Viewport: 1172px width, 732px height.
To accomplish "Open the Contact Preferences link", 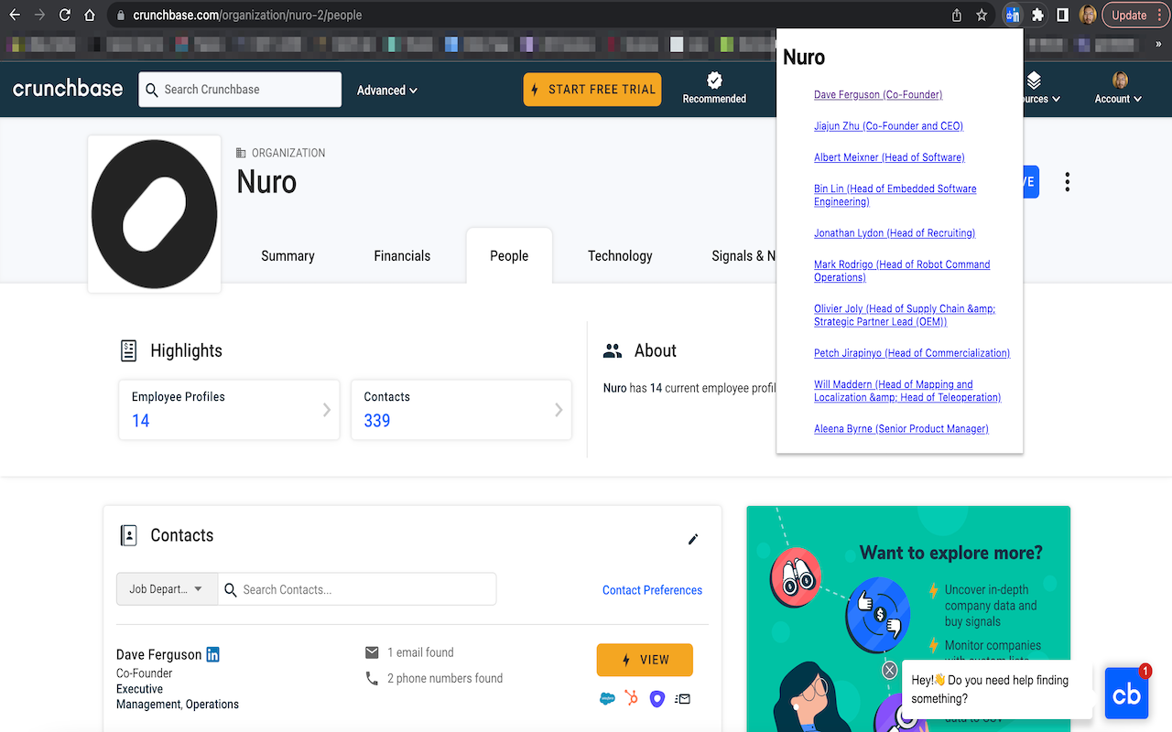I will tap(652, 590).
